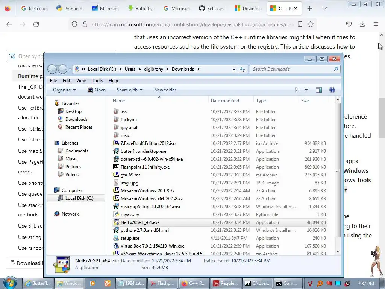Close the C++ Runtime tab
385x289 pixels.
[x=296, y=8]
